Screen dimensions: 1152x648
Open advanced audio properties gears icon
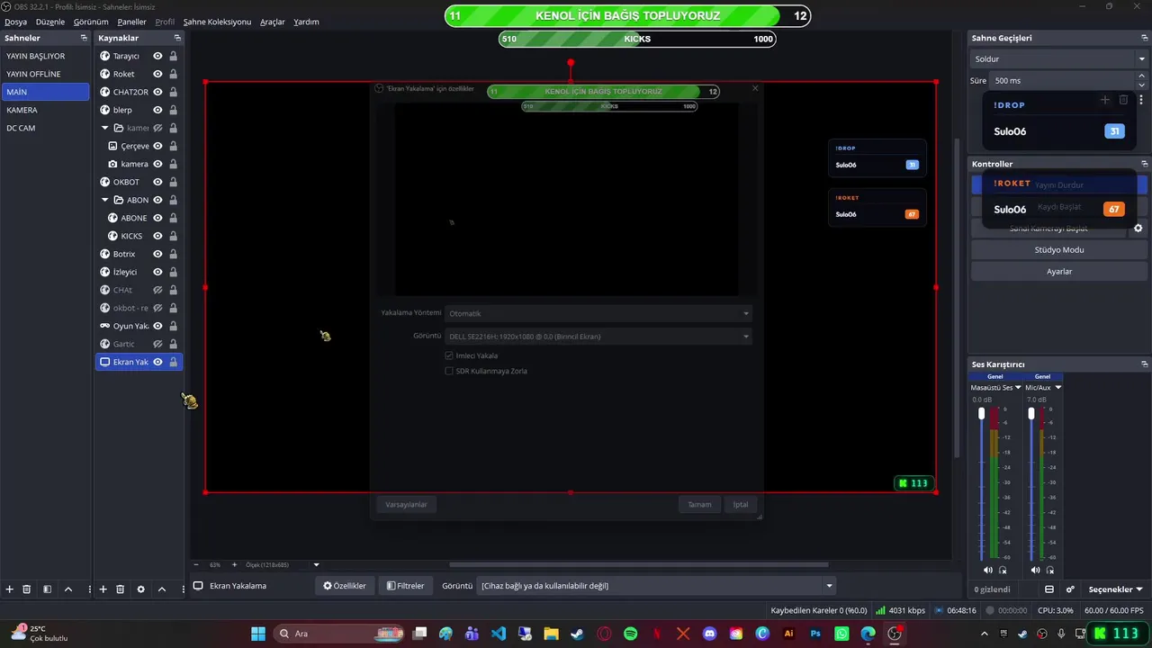coord(1070,589)
